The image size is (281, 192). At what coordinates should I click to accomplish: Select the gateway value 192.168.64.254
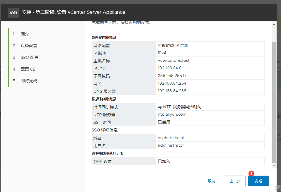tap(172, 83)
